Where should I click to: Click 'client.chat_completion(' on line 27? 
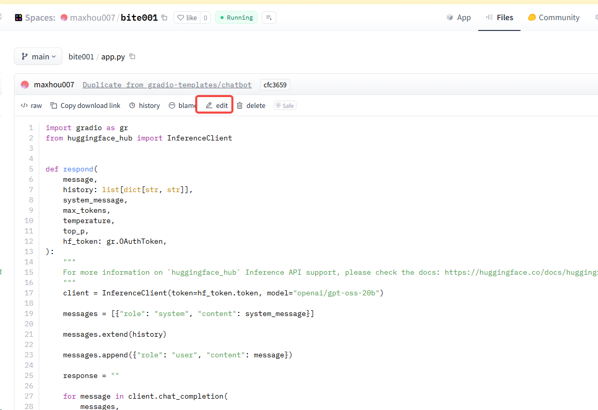[178, 396]
